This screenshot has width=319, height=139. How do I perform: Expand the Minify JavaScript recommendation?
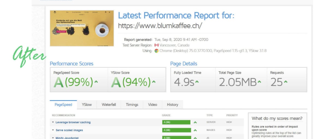point(53,138)
